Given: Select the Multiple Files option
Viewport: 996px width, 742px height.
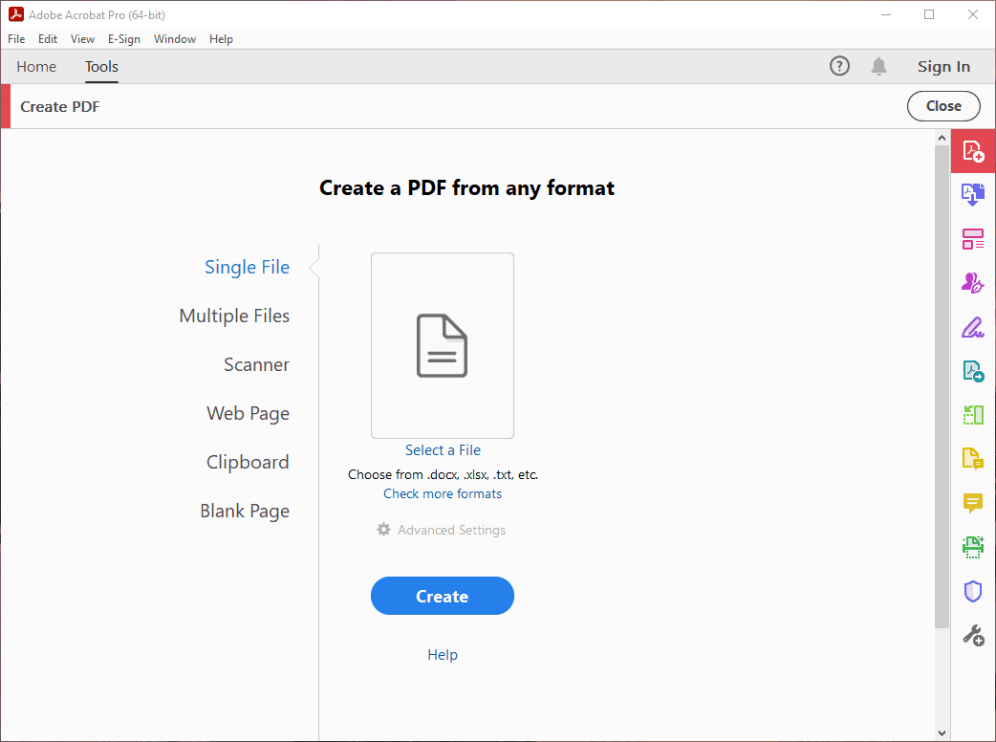Looking at the screenshot, I should point(234,316).
